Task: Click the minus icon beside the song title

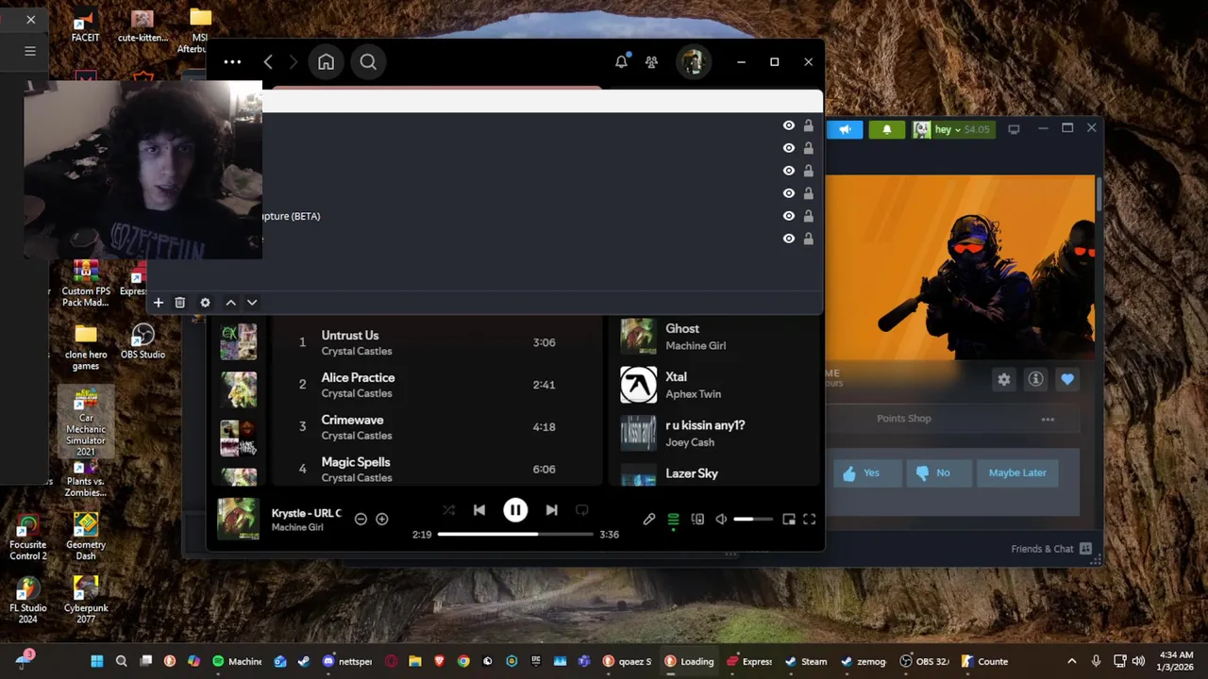Action: 361,519
